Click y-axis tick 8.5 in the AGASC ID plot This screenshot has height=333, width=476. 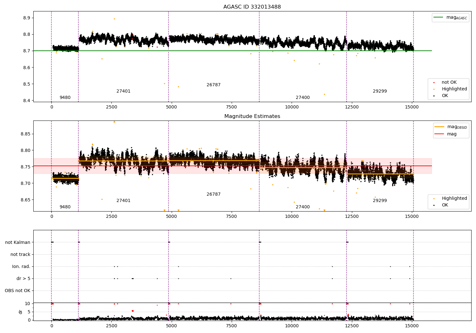(27, 84)
